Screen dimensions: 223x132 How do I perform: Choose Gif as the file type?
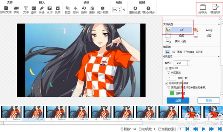click(x=179, y=30)
